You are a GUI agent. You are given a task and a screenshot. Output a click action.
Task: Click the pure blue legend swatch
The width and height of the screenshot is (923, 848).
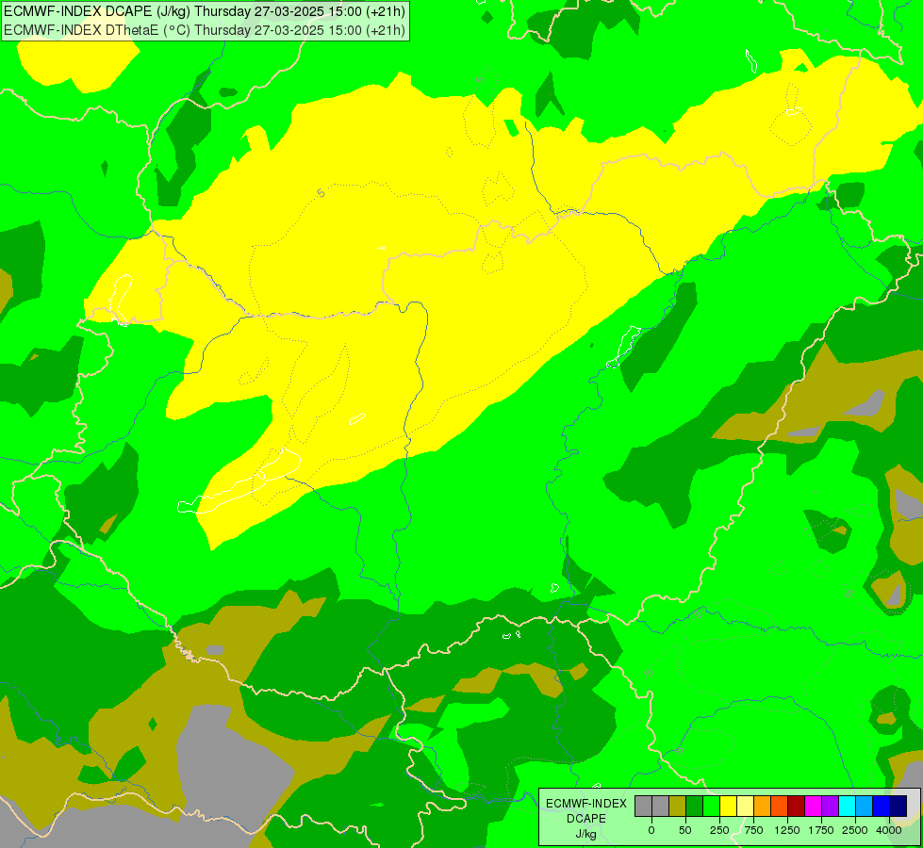click(x=882, y=807)
